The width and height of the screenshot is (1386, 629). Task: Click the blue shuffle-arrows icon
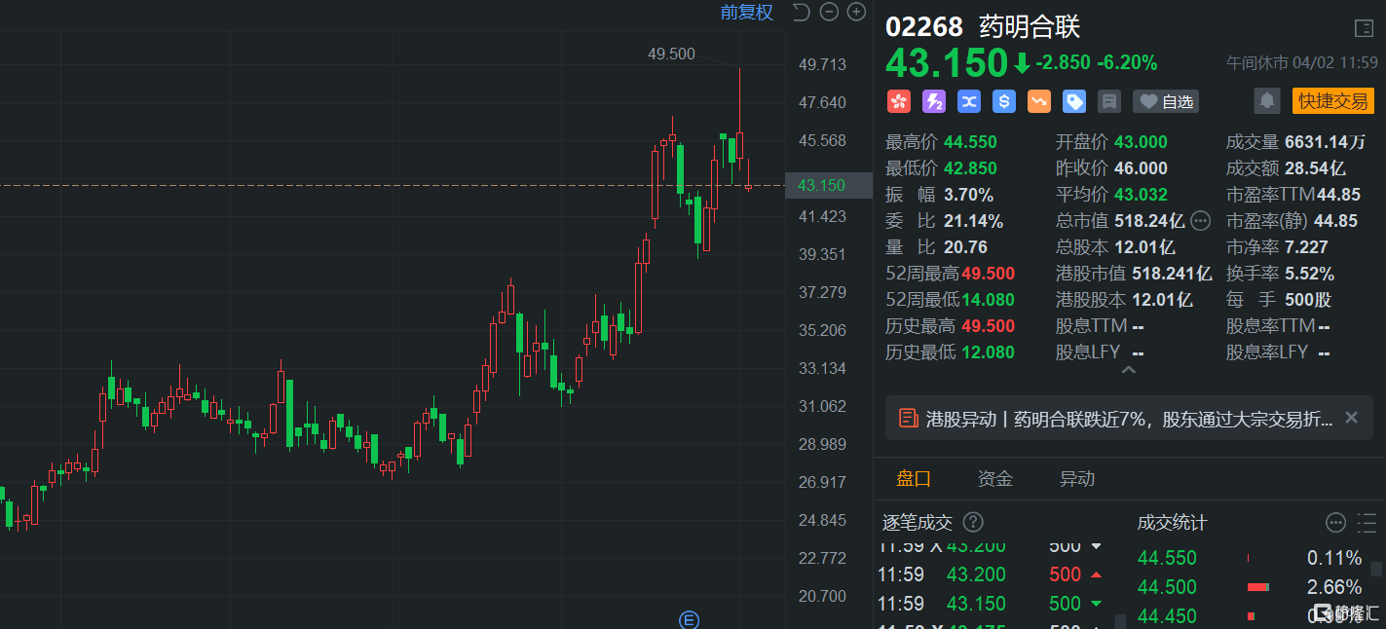coord(968,101)
